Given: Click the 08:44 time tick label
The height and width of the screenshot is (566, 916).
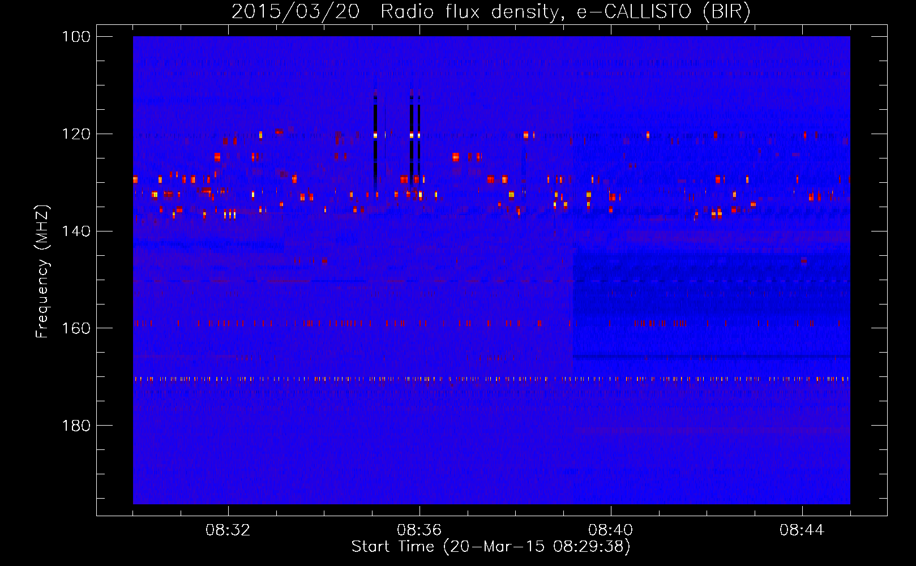Looking at the screenshot, I should click(x=802, y=530).
